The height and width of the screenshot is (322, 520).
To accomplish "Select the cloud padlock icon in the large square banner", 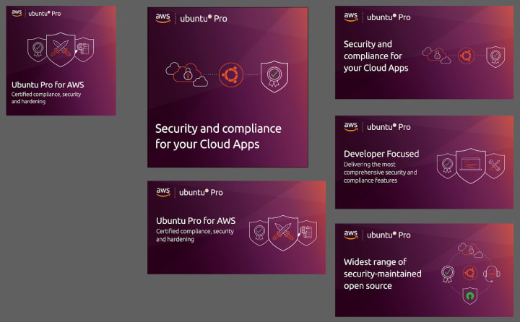I will (187, 74).
